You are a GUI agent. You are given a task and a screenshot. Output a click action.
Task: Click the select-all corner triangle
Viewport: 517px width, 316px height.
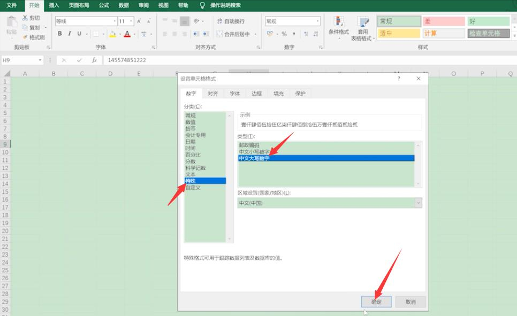tap(6, 73)
